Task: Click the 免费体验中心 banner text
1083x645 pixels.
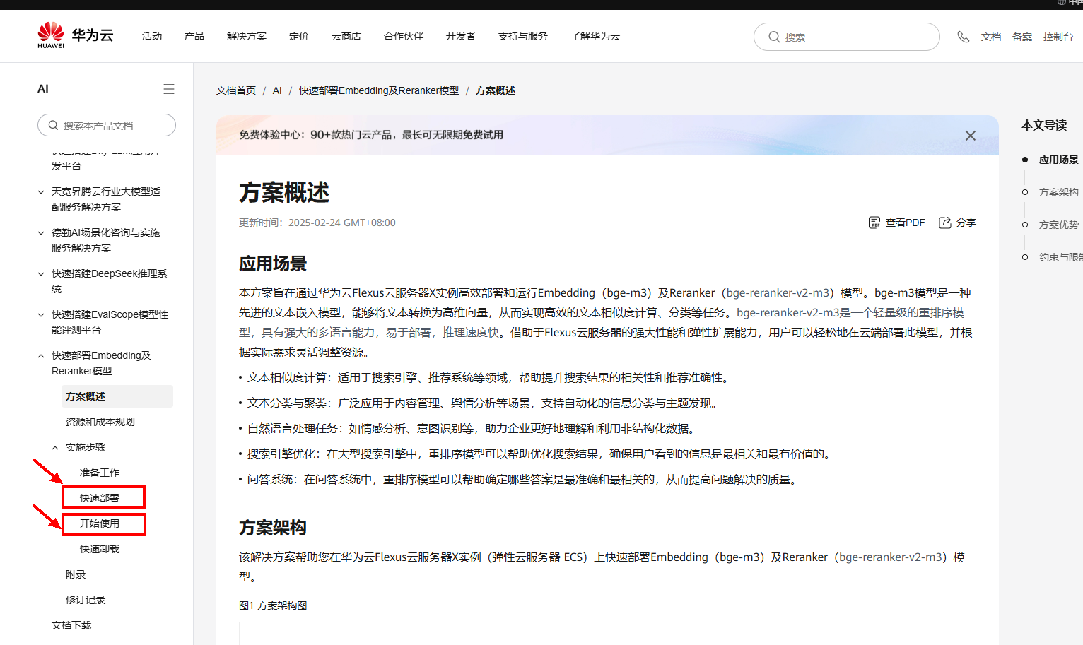Action: [x=371, y=135]
